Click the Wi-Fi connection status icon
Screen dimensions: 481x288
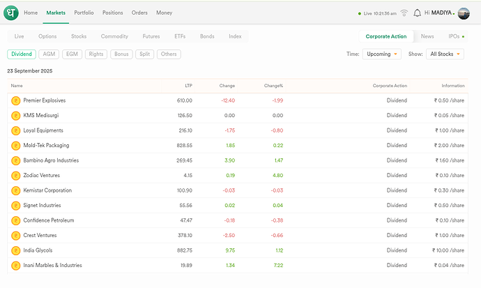tap(403, 13)
